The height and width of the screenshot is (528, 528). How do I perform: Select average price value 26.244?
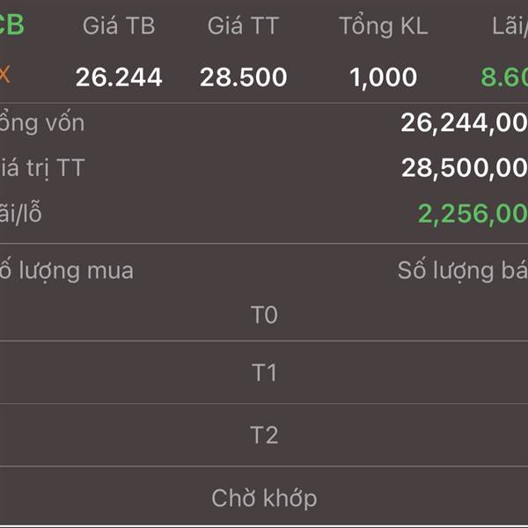tap(119, 77)
